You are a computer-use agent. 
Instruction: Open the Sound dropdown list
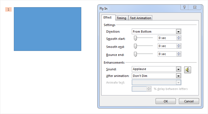[x=178, y=69]
